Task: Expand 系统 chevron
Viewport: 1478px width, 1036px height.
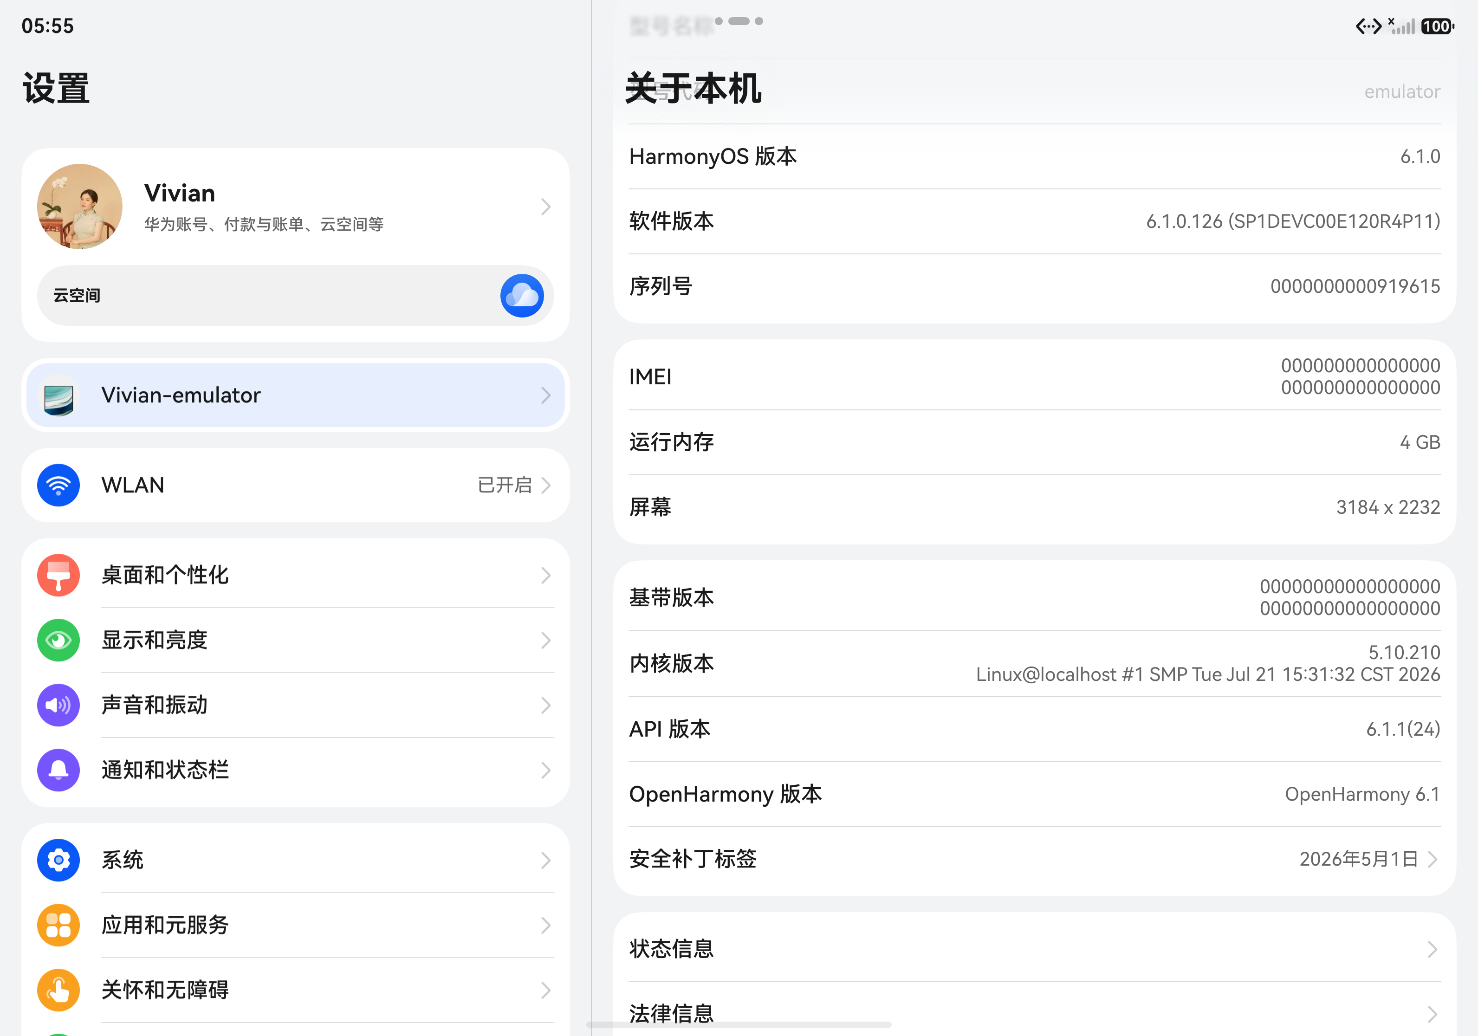Action: (x=546, y=861)
